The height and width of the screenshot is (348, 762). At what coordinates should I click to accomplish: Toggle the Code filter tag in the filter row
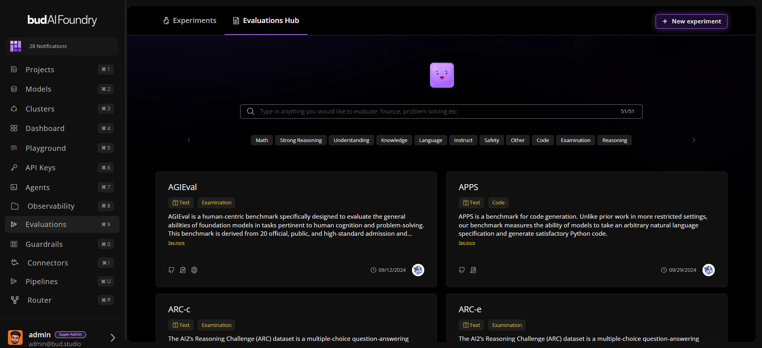[543, 140]
